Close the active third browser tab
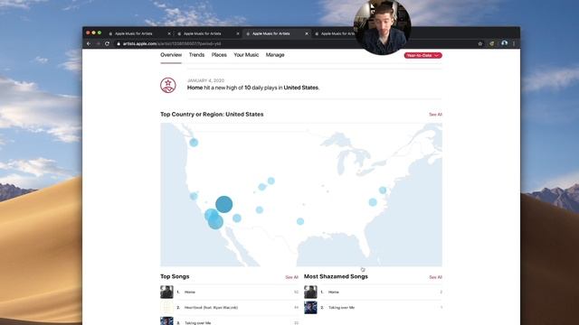Image resolution: width=579 pixels, height=325 pixels. click(x=307, y=33)
